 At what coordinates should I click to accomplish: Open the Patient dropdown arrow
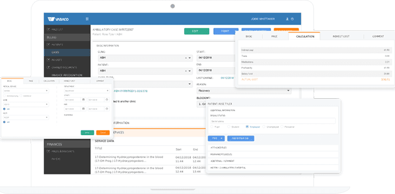[190, 71]
